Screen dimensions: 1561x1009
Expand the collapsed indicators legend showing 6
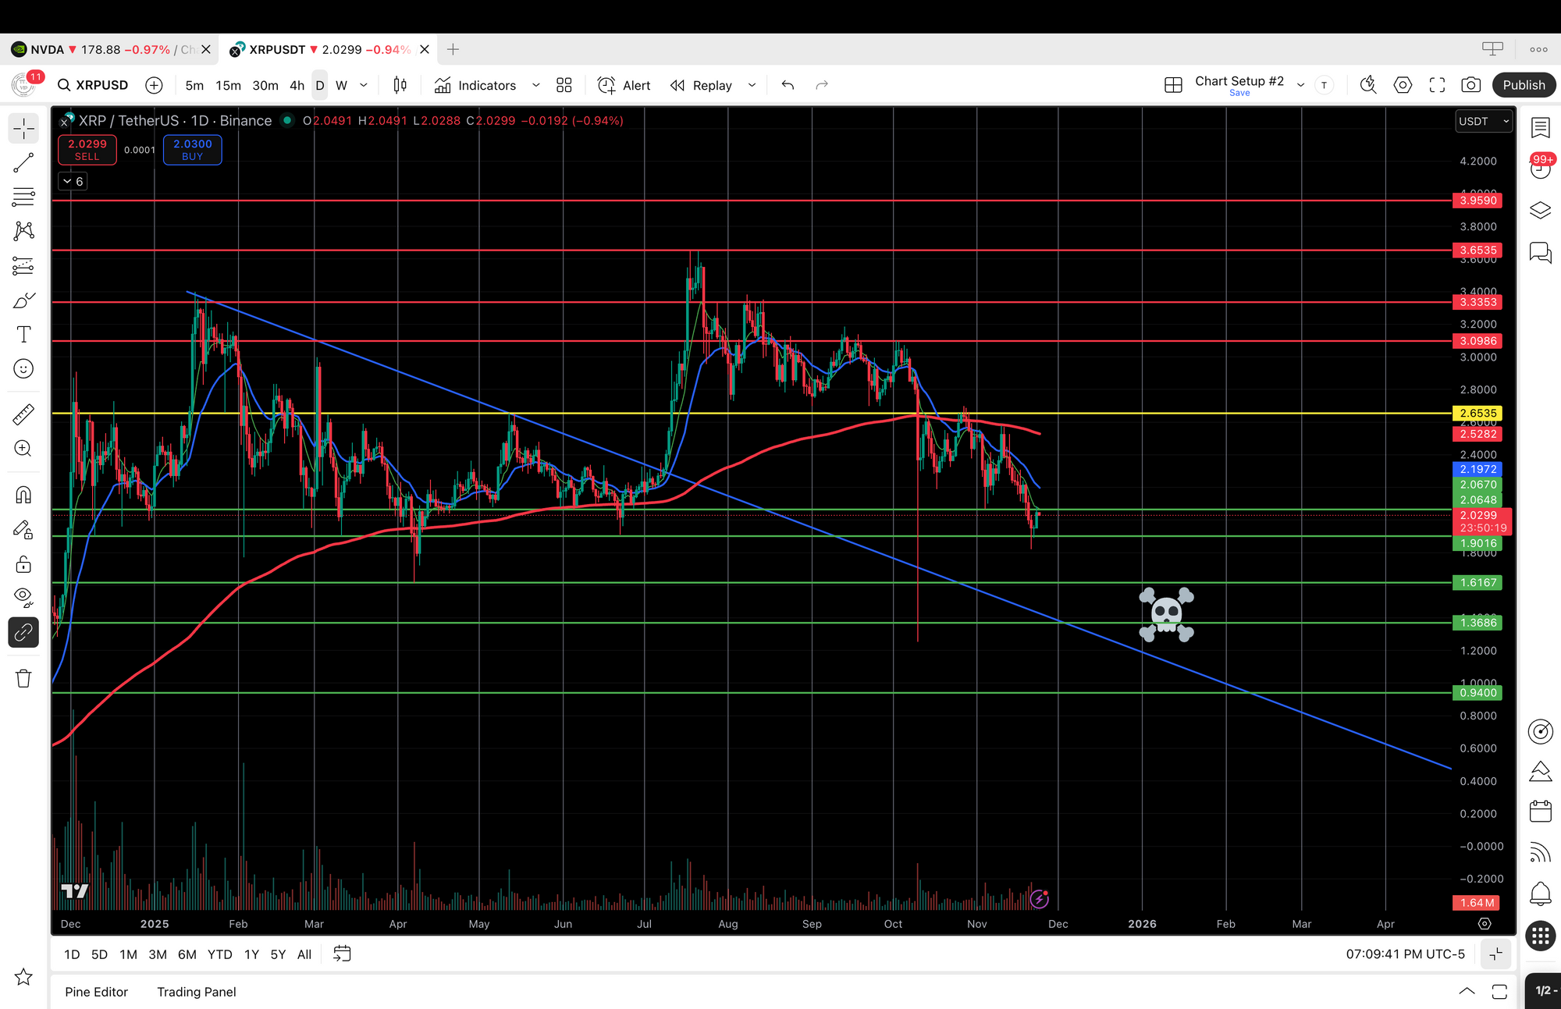coord(73,181)
